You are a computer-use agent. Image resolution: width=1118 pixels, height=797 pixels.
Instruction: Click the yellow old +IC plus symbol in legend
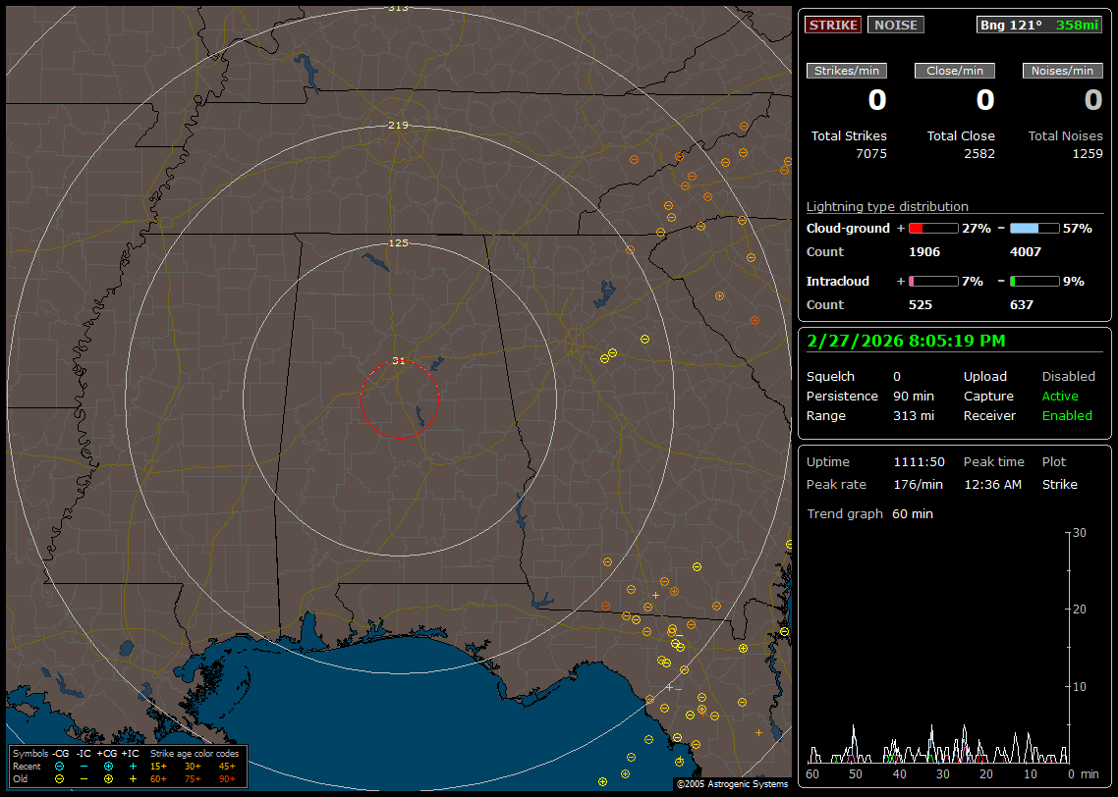coord(133,778)
